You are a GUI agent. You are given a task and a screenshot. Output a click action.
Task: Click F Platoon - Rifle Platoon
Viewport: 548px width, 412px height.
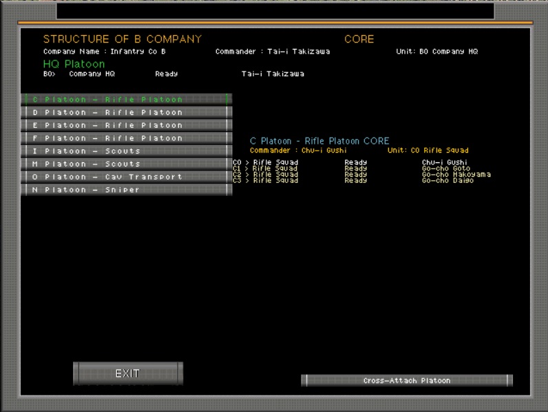click(x=126, y=138)
